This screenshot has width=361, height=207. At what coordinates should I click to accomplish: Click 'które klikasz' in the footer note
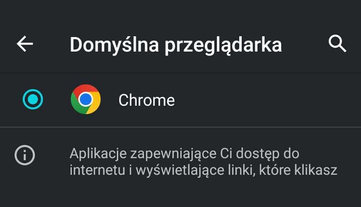click(x=306, y=170)
